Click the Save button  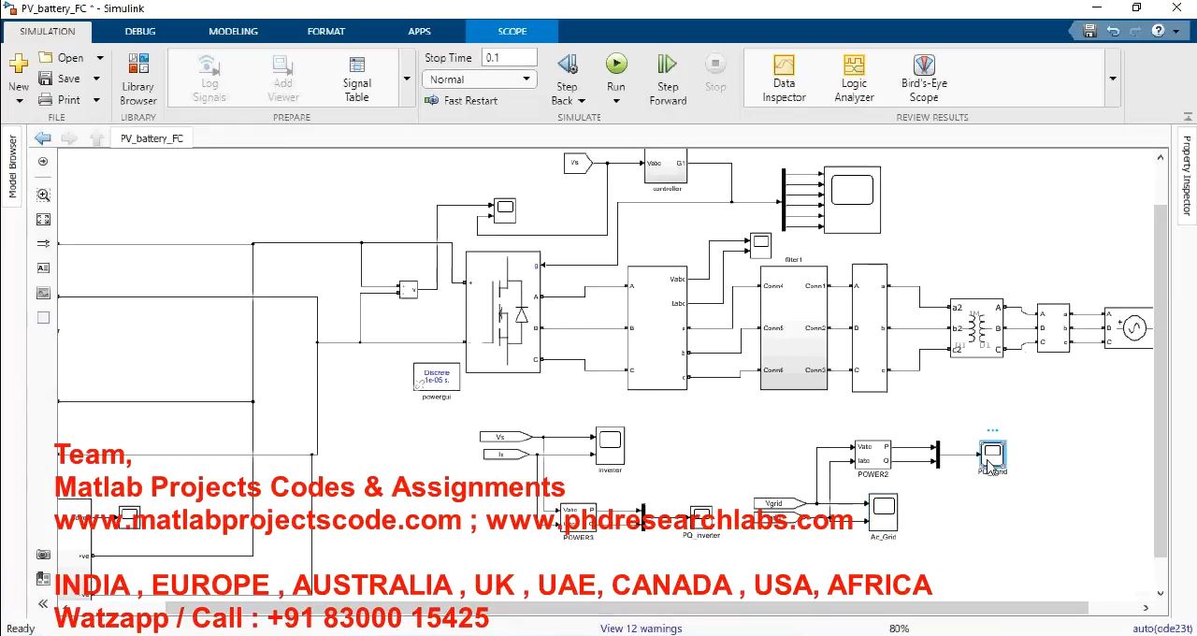click(60, 79)
